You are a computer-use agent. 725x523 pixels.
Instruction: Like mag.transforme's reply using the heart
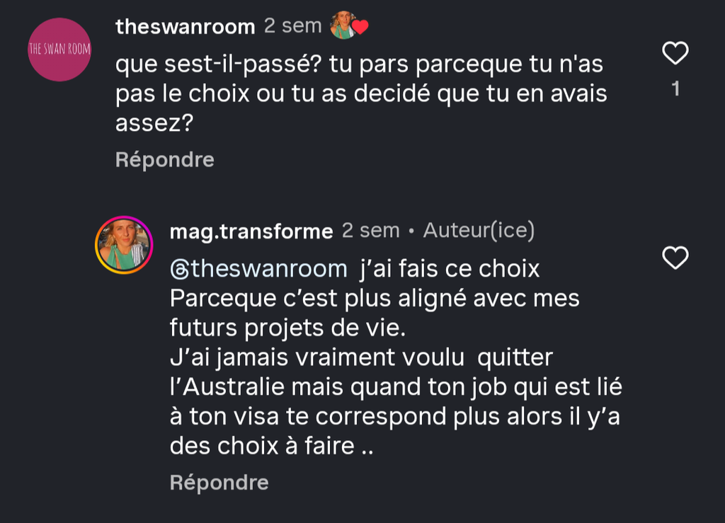[675, 258]
